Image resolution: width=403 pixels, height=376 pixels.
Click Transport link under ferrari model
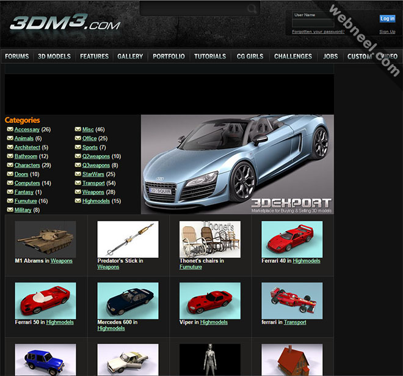(295, 322)
